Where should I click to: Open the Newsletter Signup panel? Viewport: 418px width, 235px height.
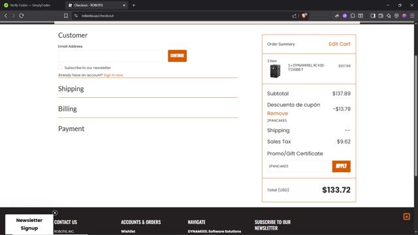tap(29, 224)
